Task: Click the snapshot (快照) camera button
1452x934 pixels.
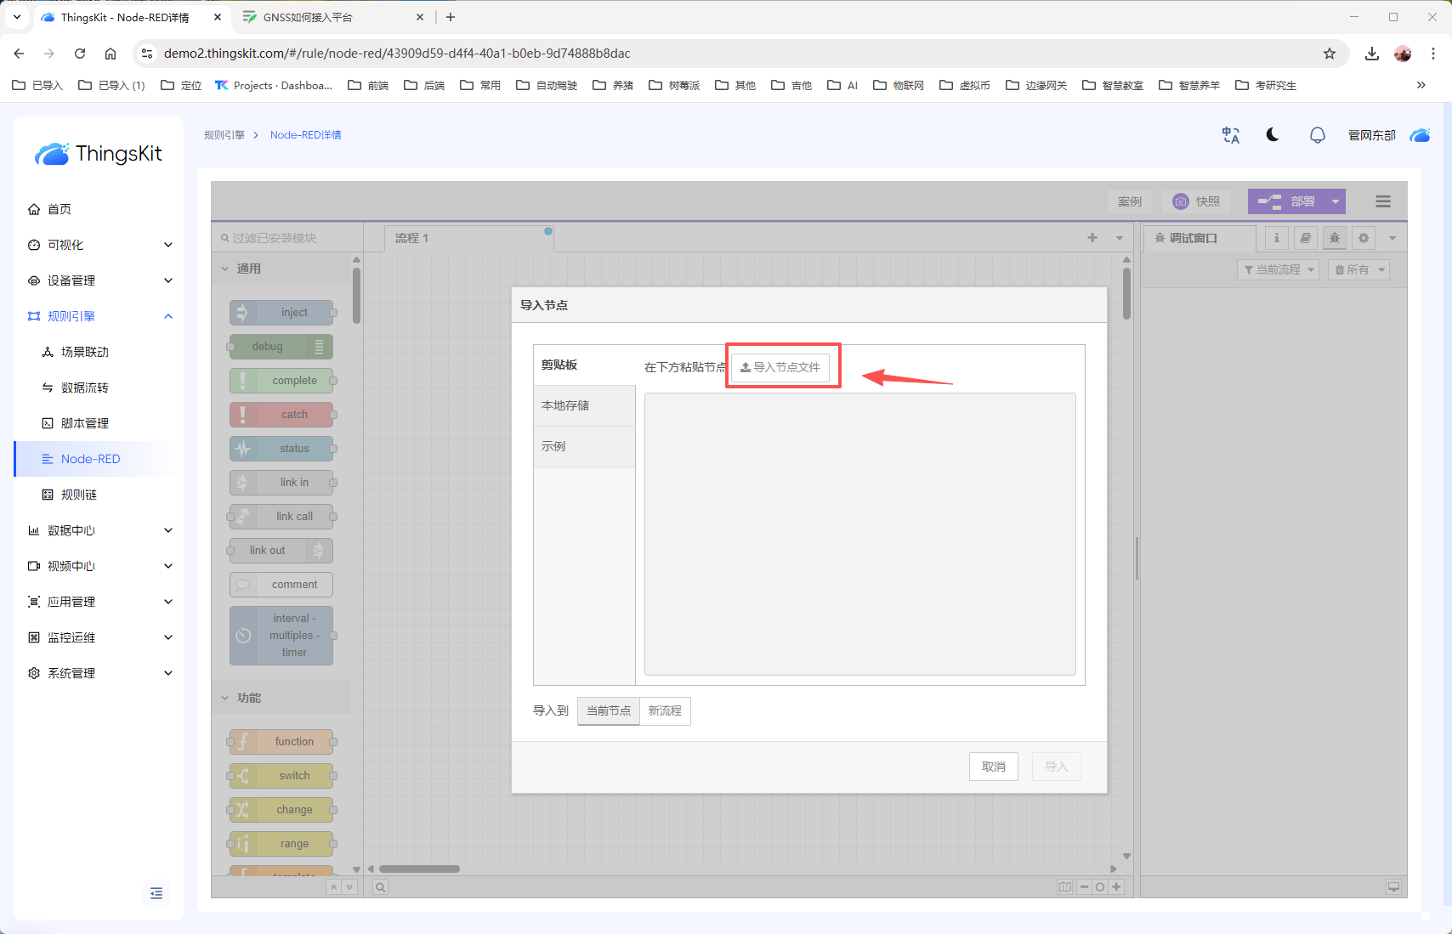Action: coord(1196,201)
